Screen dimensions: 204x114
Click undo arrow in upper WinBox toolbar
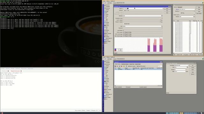click(x=103, y=3)
